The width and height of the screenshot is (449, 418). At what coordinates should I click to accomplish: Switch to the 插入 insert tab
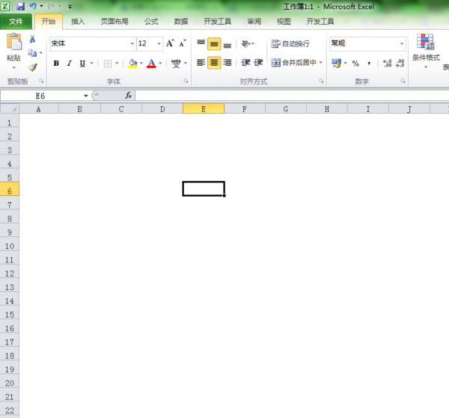[78, 22]
